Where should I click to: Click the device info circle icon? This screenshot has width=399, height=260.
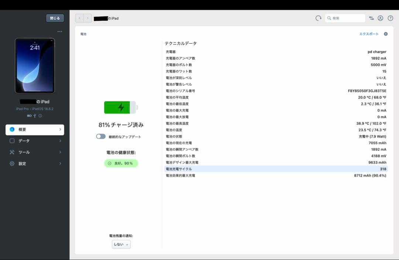point(40,115)
